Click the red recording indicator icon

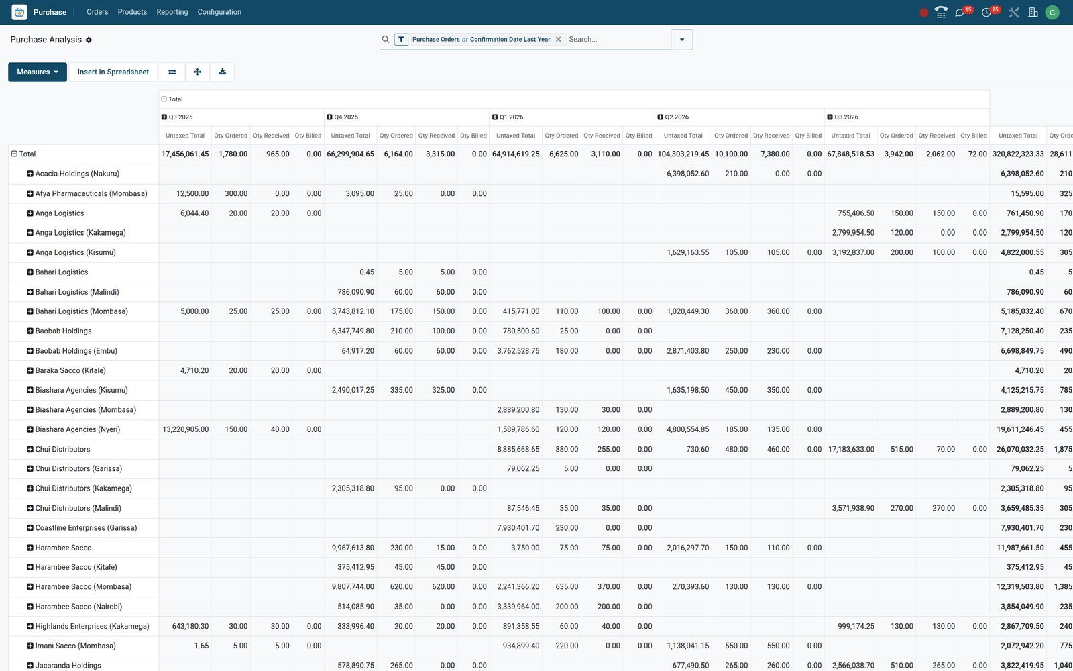[x=923, y=12]
